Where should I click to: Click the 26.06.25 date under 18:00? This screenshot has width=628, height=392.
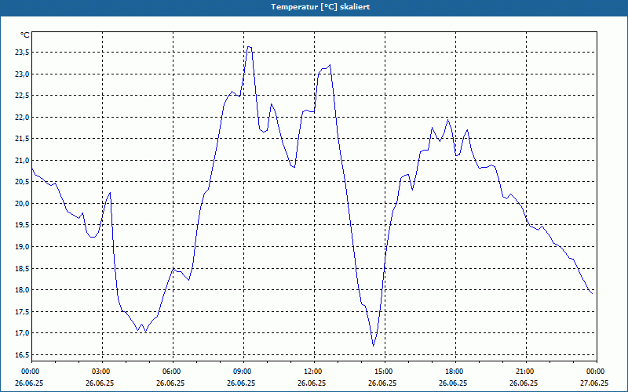[453, 383]
